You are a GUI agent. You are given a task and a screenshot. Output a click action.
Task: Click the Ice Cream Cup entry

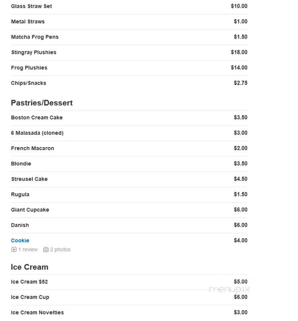point(30,297)
